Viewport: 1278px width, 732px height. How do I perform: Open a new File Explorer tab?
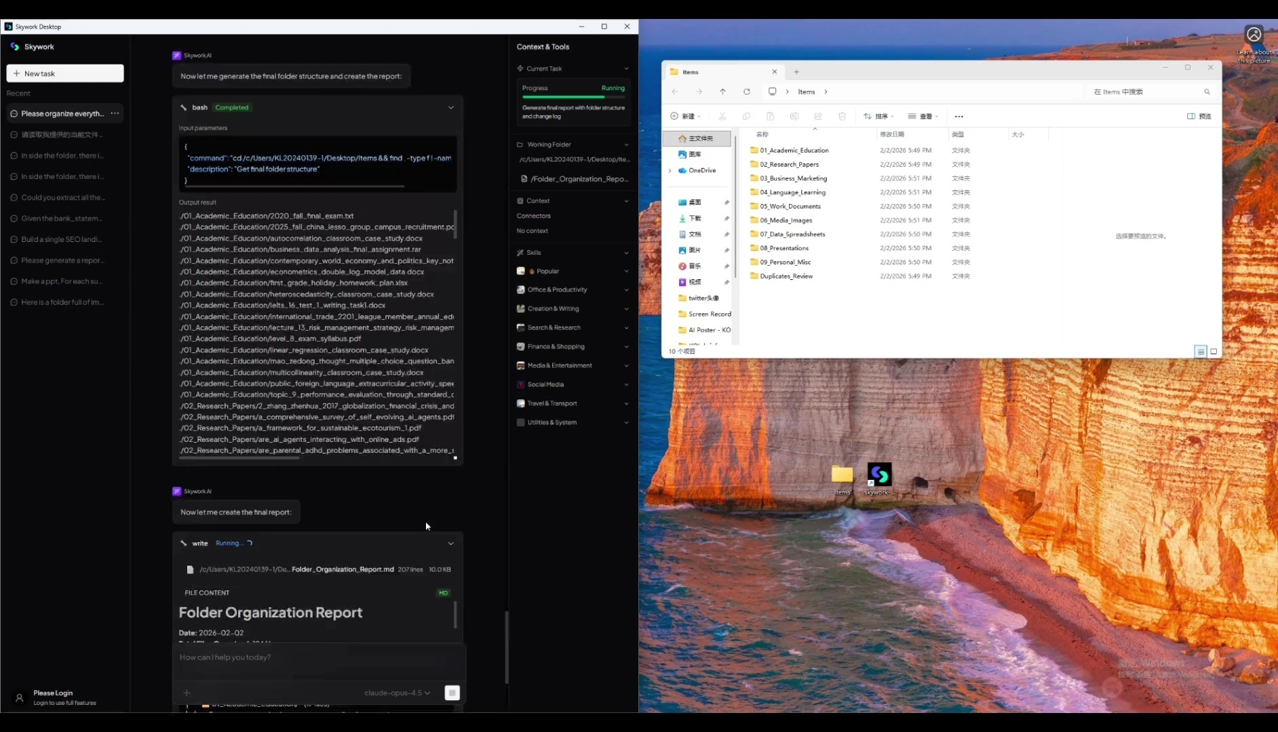[796, 72]
